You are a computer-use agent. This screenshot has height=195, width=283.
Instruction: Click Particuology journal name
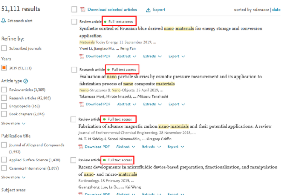click(89, 181)
